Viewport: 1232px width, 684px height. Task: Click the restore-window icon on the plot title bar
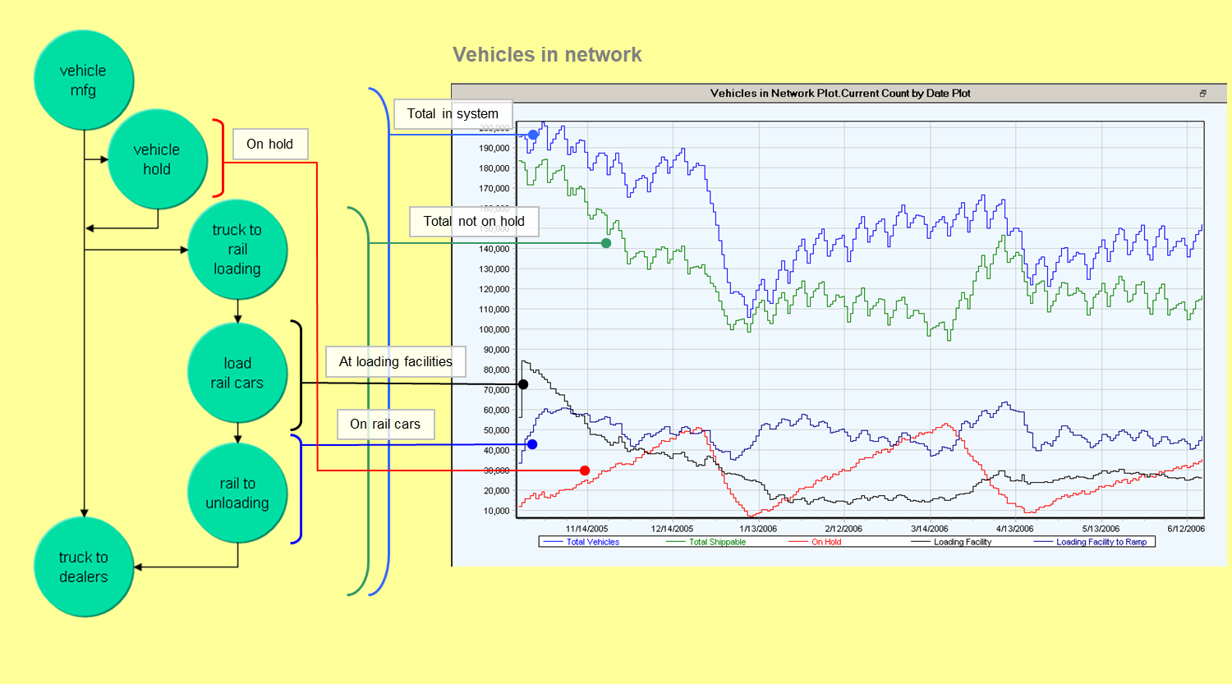point(1203,93)
